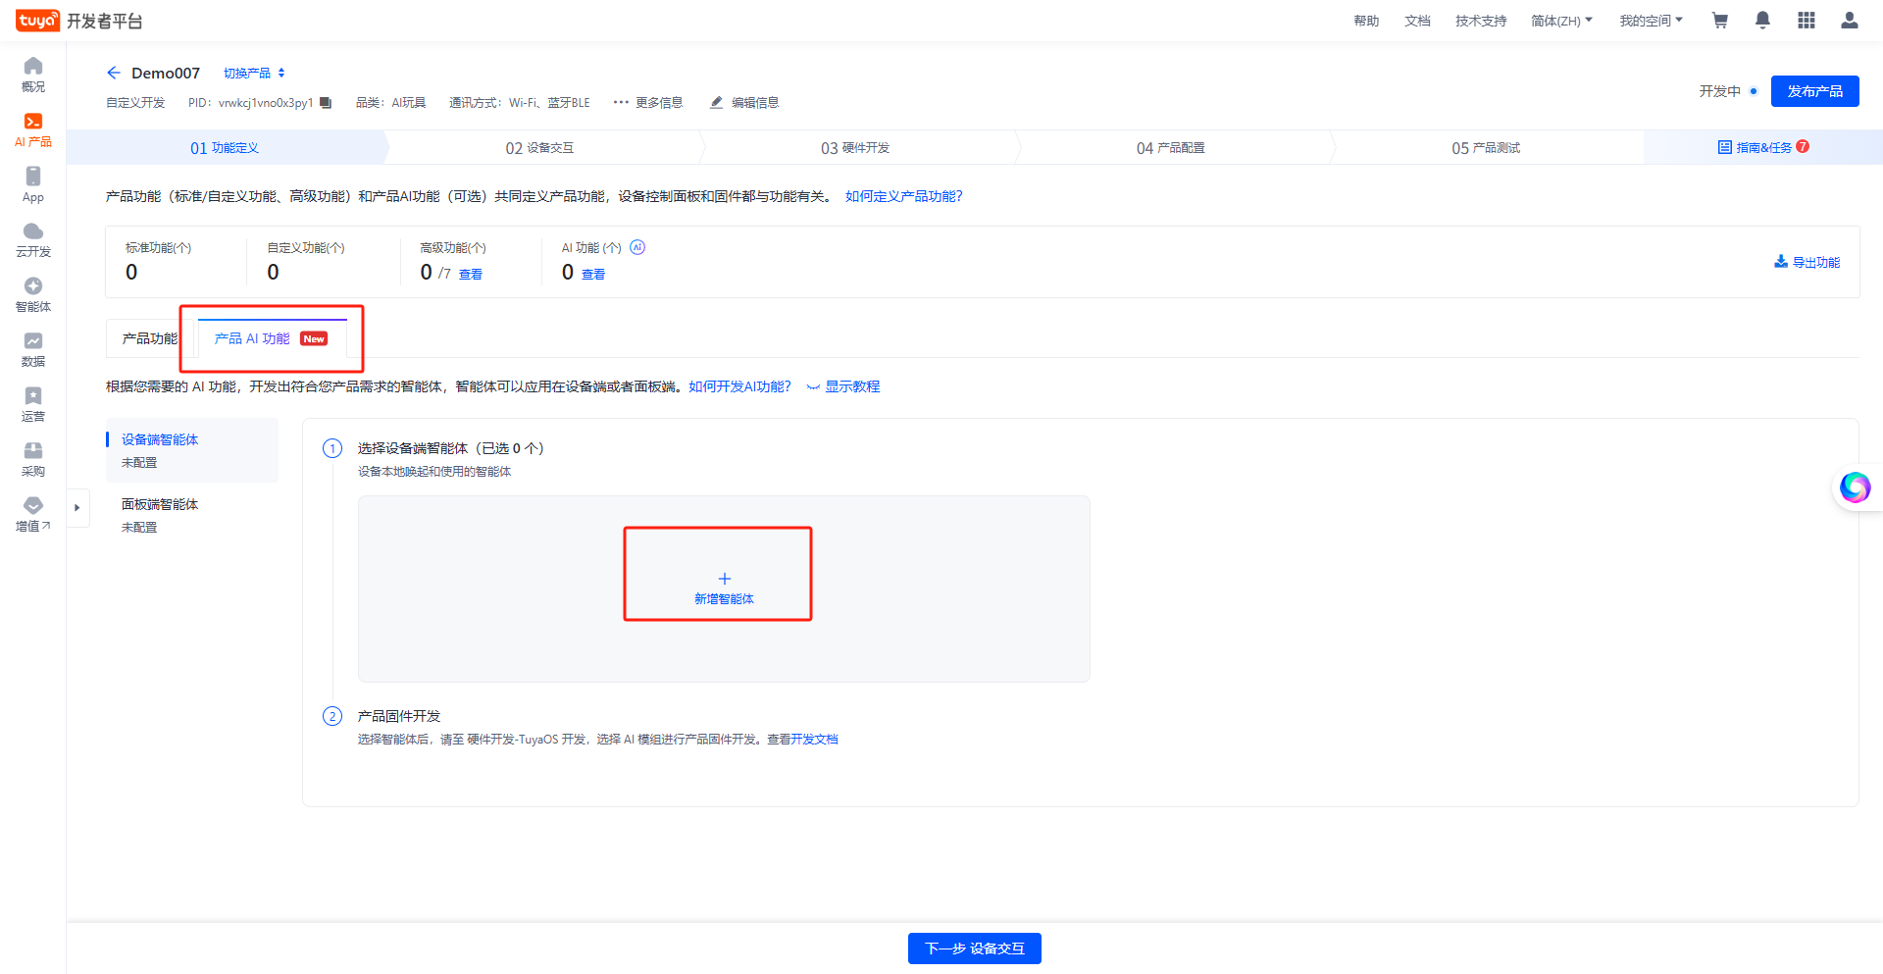Select 设备端智能体 in the left list
The width and height of the screenshot is (1883, 974).
click(192, 450)
